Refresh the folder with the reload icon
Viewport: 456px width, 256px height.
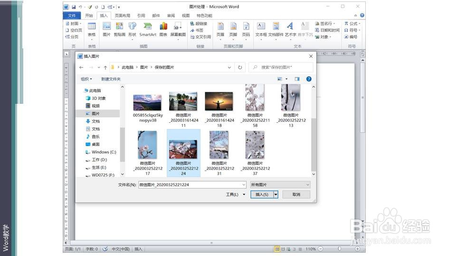[x=240, y=67]
